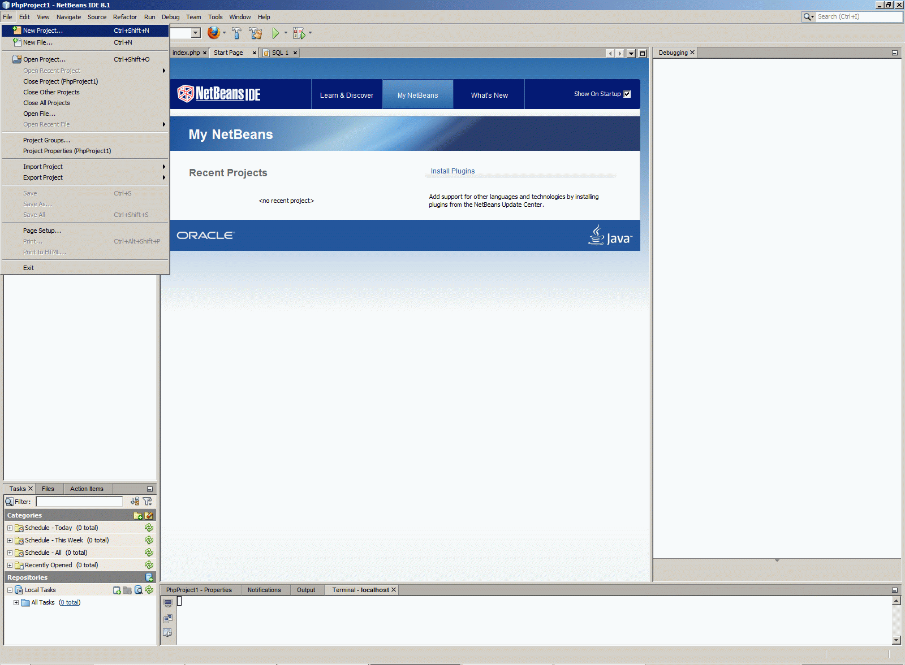905x665 pixels.
Task: Open the Import Project submenu
Action: point(85,167)
